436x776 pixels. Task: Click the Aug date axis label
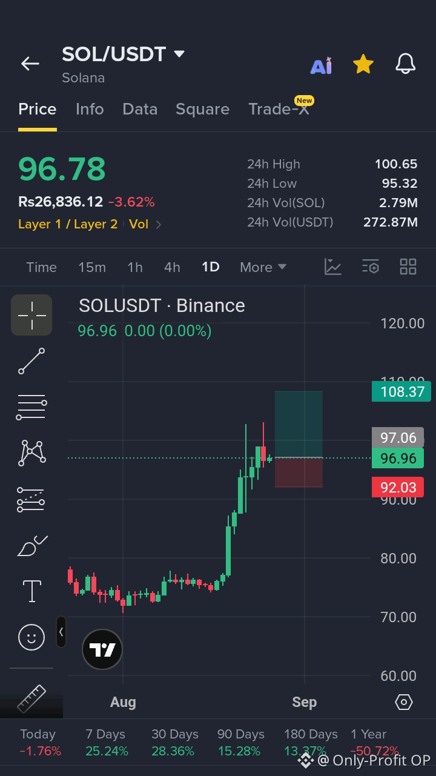click(123, 702)
